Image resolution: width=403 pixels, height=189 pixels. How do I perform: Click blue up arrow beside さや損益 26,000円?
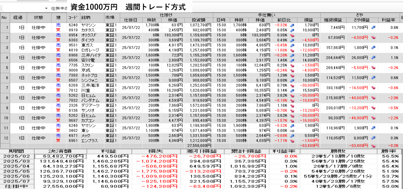coord(373,58)
